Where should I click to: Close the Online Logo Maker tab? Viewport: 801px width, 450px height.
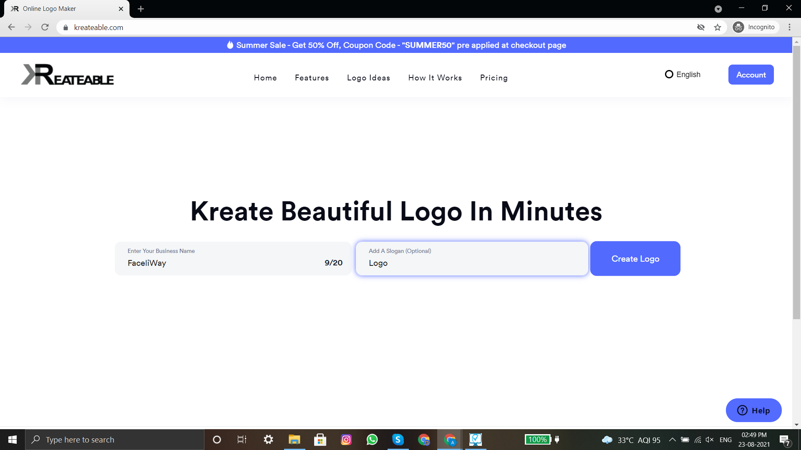(121, 9)
